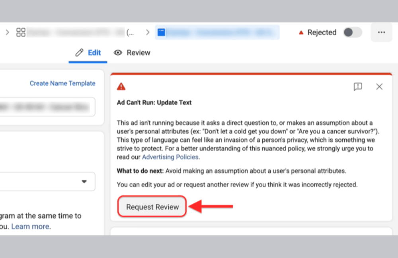Click the rejected status triangle near the toggle

(301, 32)
